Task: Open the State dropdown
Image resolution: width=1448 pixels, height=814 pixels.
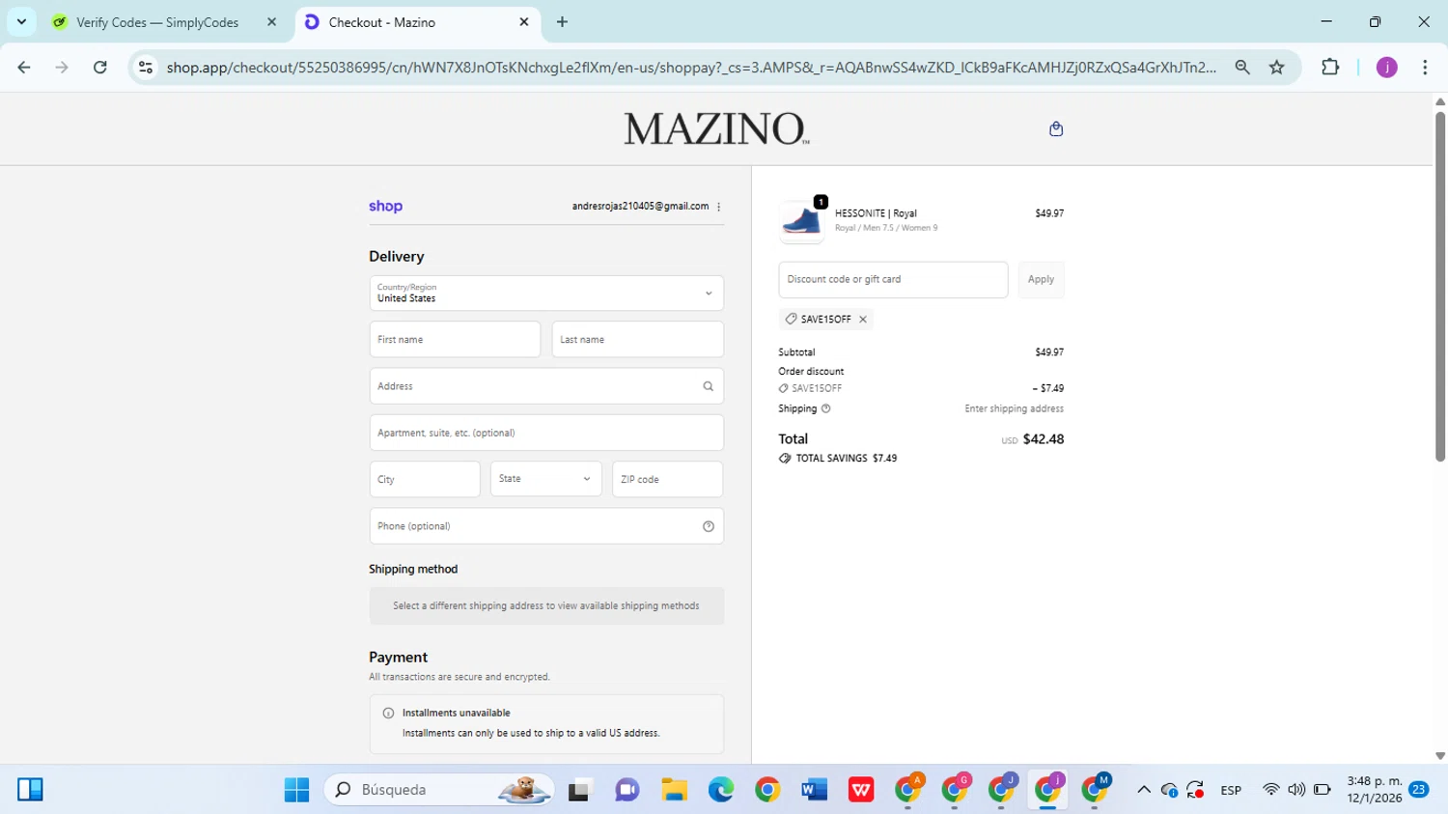Action: (546, 479)
